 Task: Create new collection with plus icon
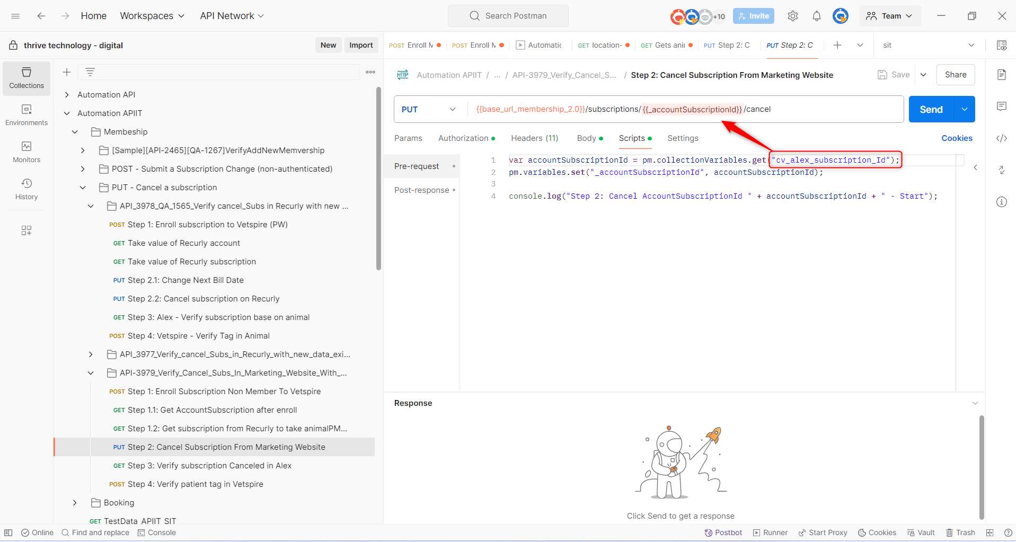click(x=67, y=72)
